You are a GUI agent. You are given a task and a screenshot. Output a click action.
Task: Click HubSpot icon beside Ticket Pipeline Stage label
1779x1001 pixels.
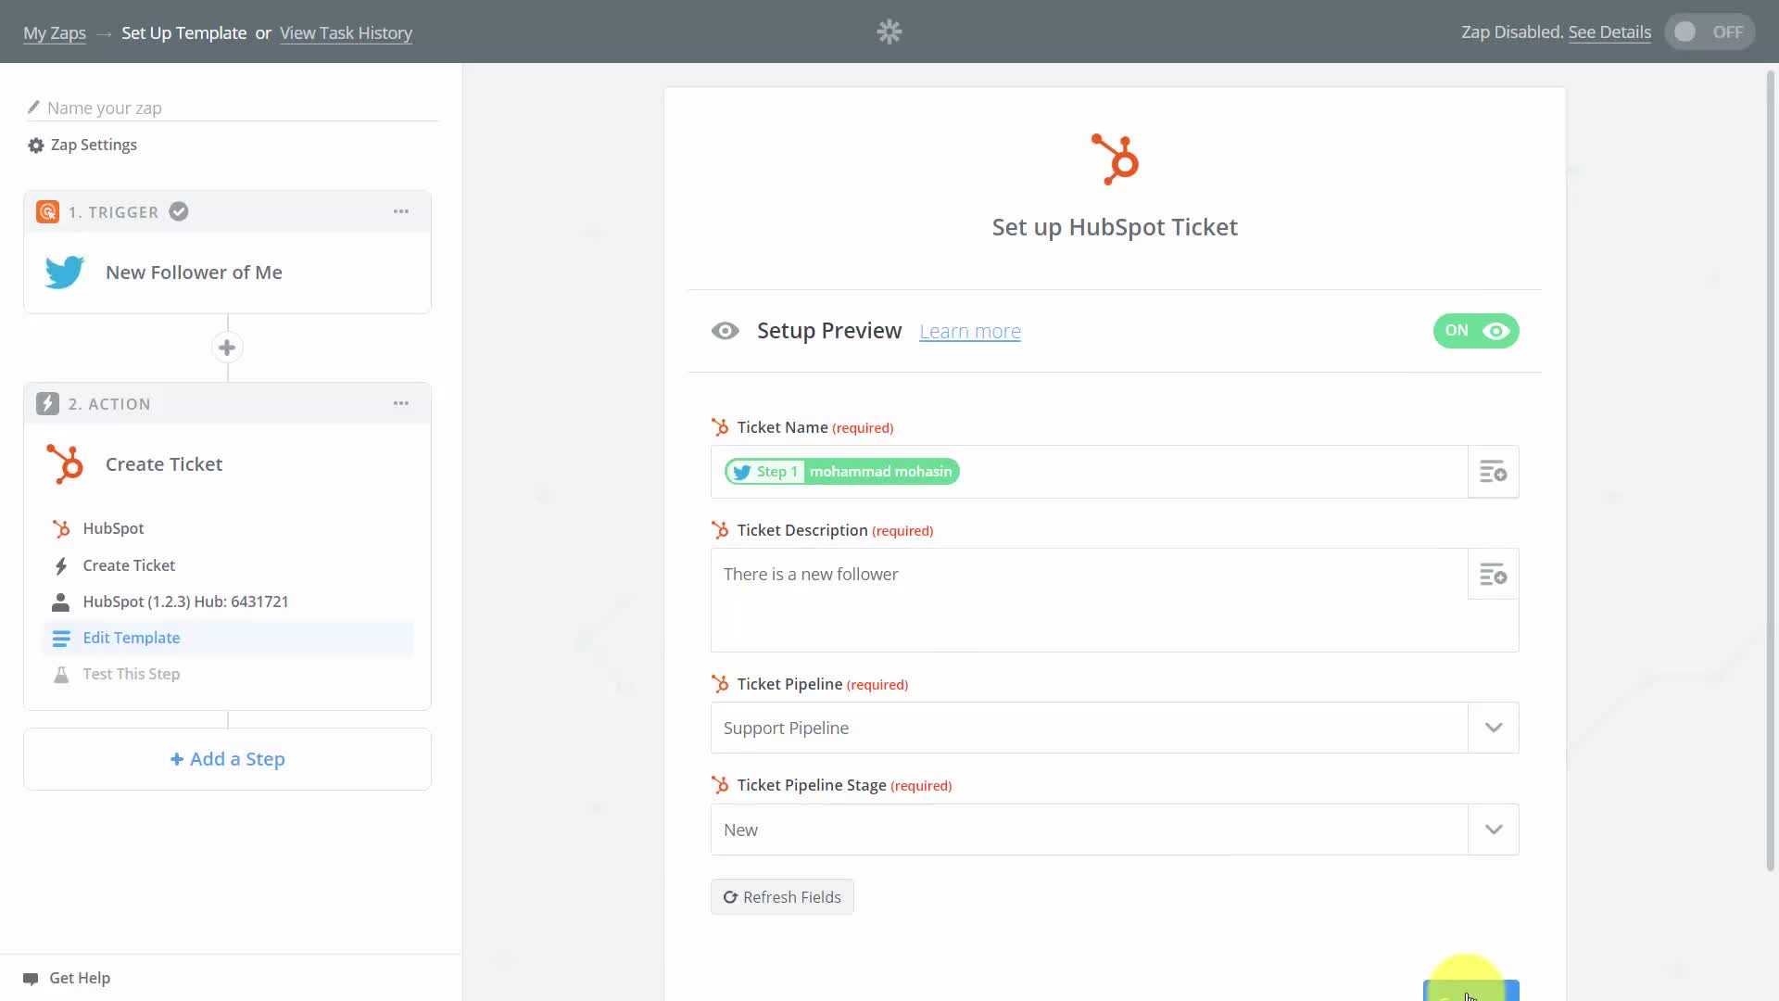tap(720, 785)
